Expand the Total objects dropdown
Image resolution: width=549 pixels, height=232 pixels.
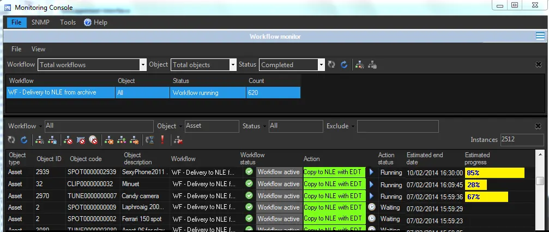click(231, 64)
